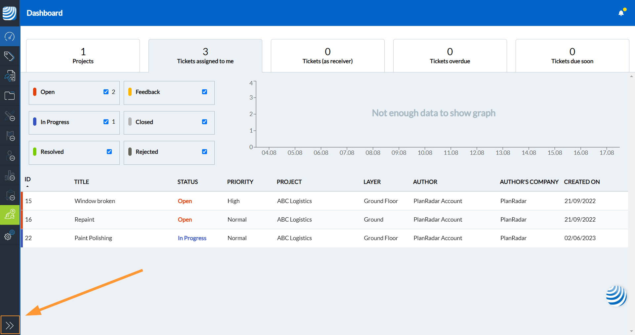Open settings gear icon in sidebar
This screenshot has width=635, height=335.
(x=9, y=235)
